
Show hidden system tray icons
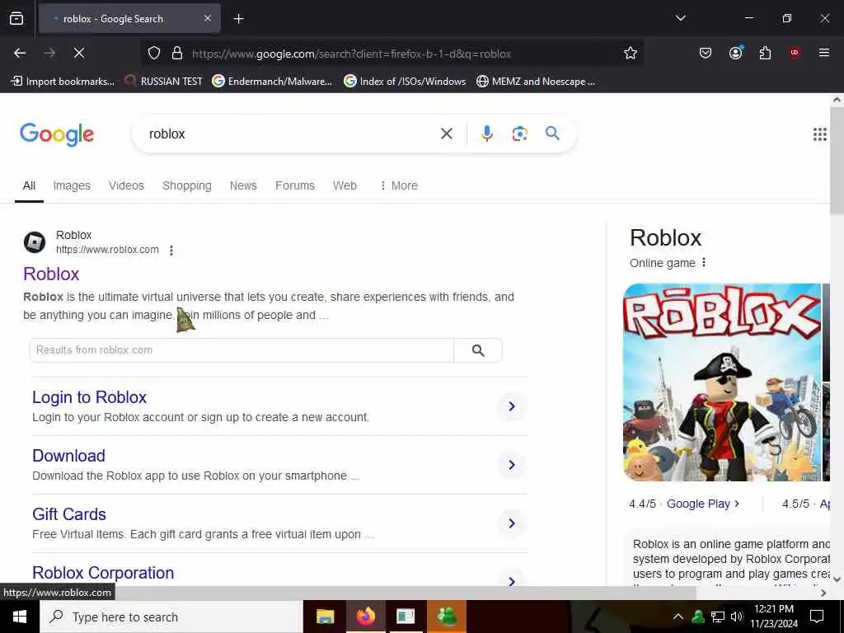click(678, 617)
